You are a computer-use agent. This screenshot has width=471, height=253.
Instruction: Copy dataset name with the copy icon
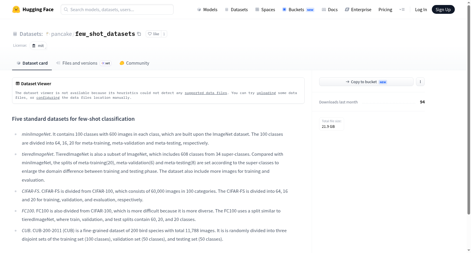139,34
